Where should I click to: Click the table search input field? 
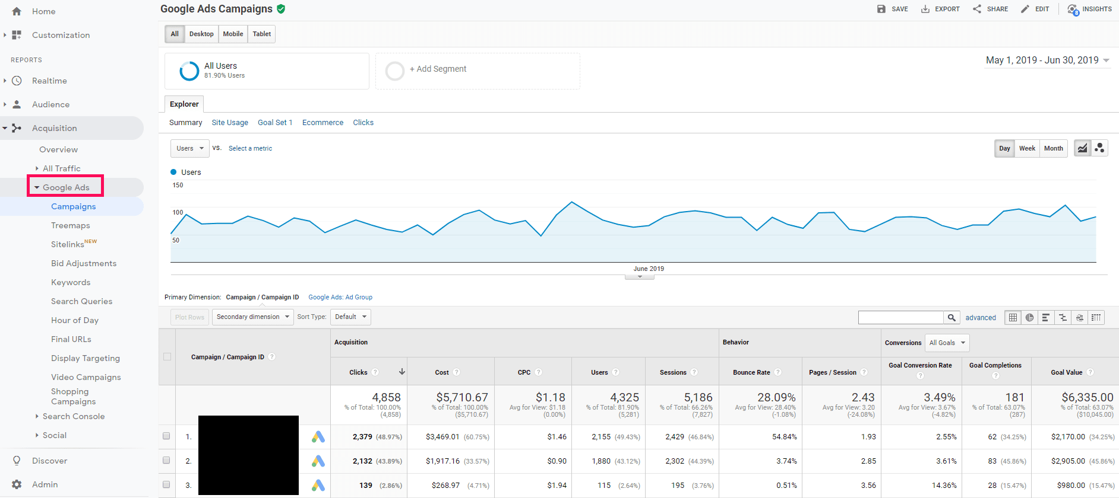pyautogui.click(x=900, y=318)
